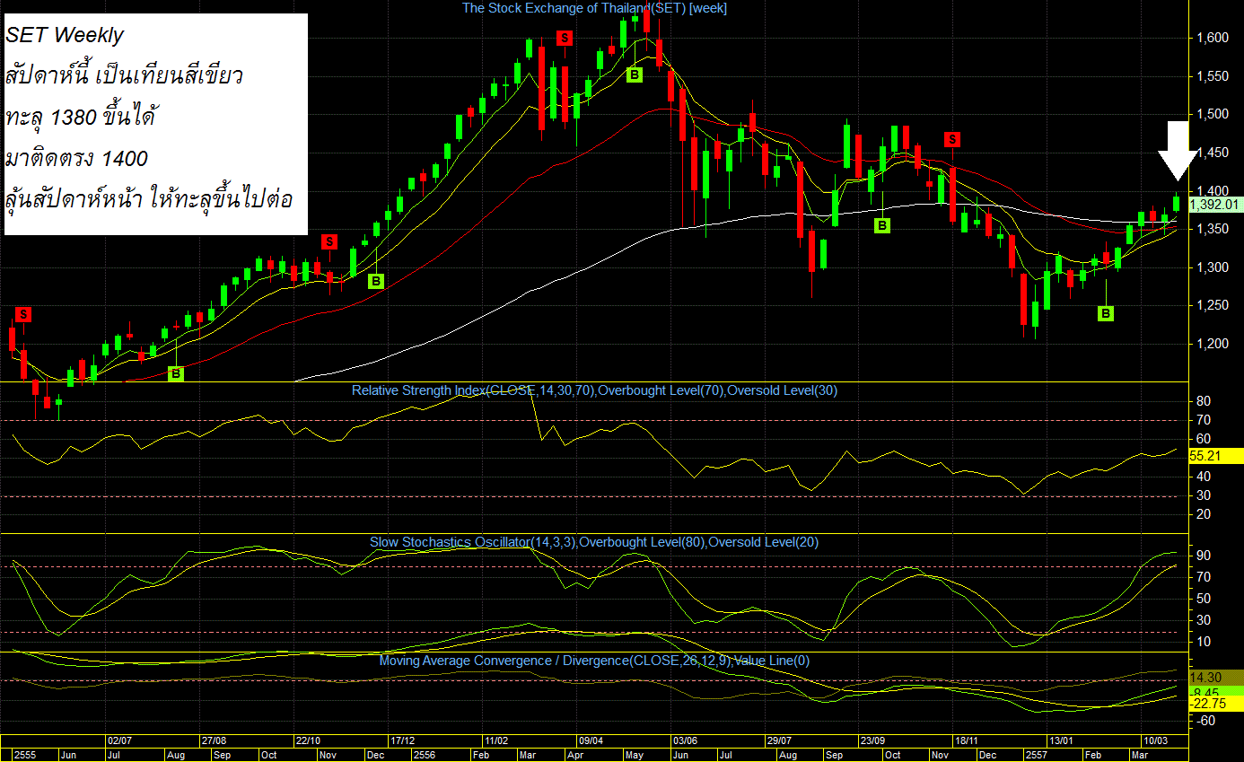Click the 10/03 date label

pos(1155,741)
